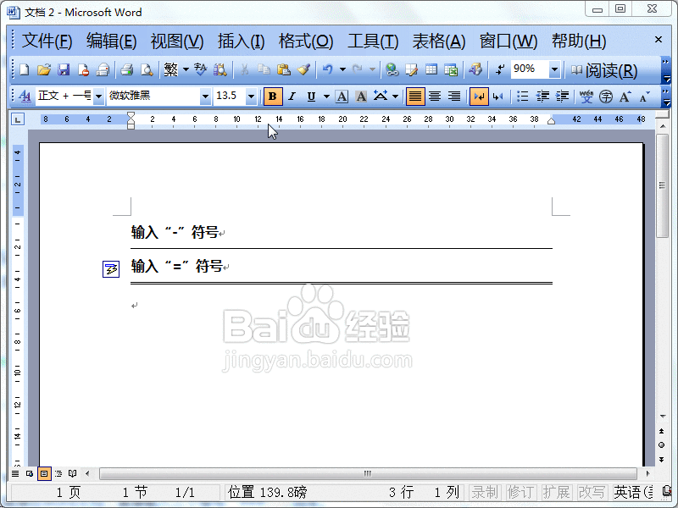Open the 表格(A) menu
This screenshot has height=508, width=678.
pos(438,41)
